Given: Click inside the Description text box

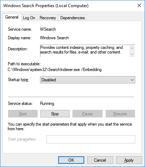Looking at the screenshot, I should coord(85,51).
